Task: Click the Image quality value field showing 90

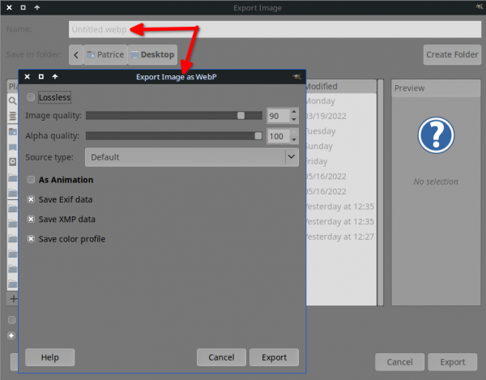Action: click(279, 116)
